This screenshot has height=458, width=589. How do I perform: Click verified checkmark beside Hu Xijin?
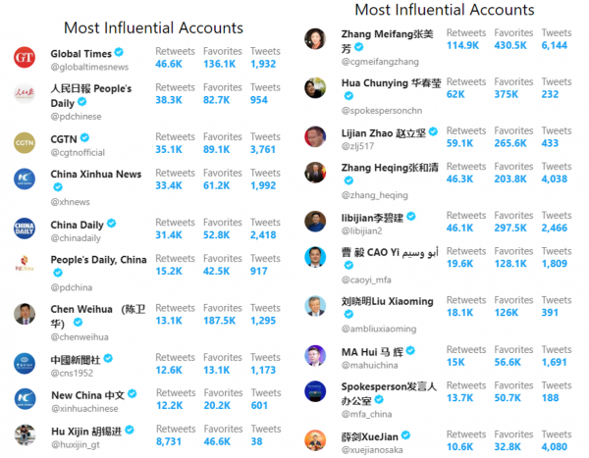(x=130, y=430)
